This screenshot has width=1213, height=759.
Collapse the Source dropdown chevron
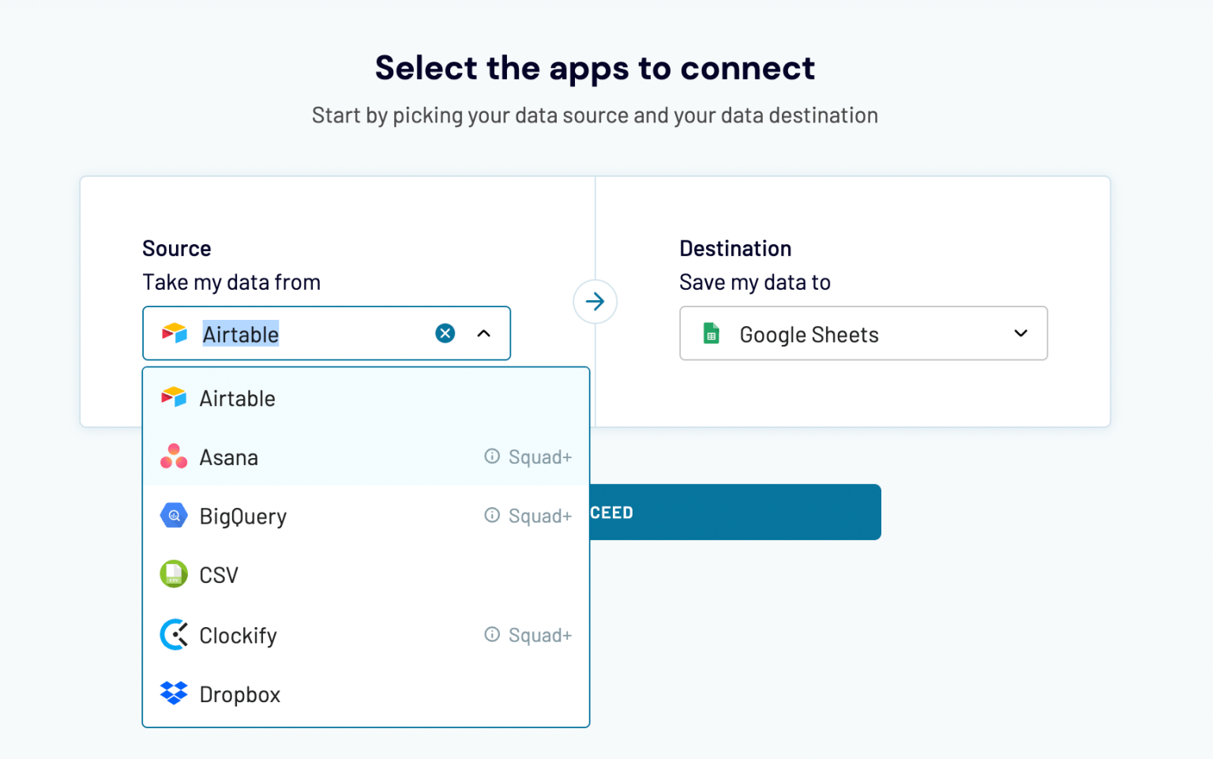point(484,333)
